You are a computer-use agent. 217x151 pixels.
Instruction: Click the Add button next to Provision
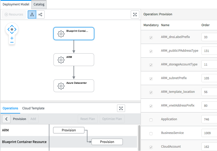pyautogui.click(x=33, y=119)
